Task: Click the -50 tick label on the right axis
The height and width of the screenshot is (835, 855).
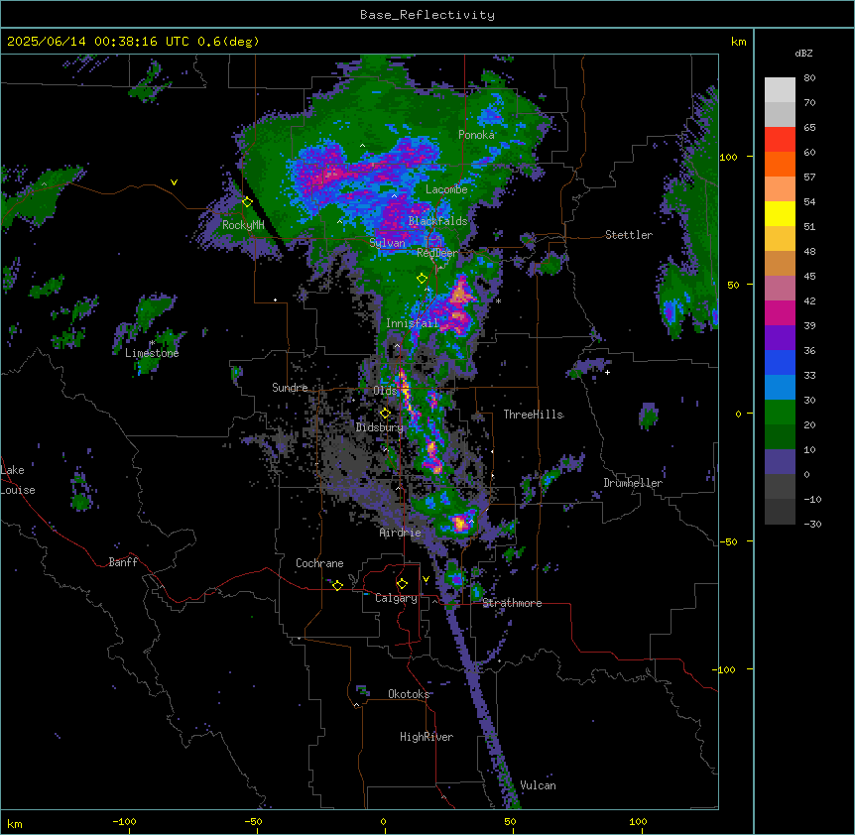Action: (x=728, y=541)
